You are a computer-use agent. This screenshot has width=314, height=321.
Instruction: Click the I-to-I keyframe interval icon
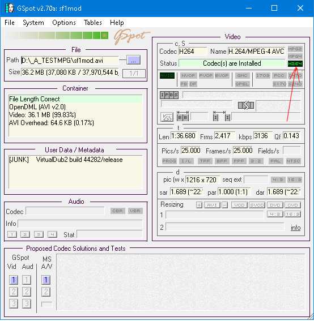[222, 116]
